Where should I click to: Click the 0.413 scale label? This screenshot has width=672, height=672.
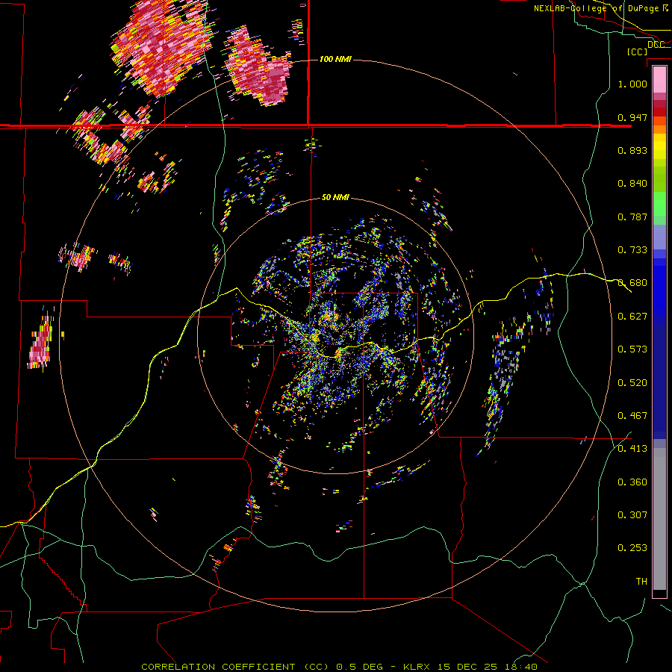632,449
